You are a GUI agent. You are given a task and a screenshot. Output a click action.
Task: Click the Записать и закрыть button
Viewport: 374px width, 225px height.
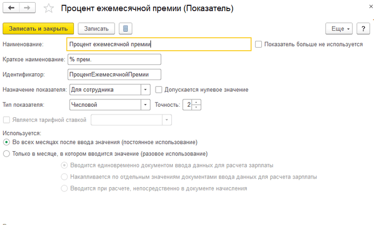point(38,28)
